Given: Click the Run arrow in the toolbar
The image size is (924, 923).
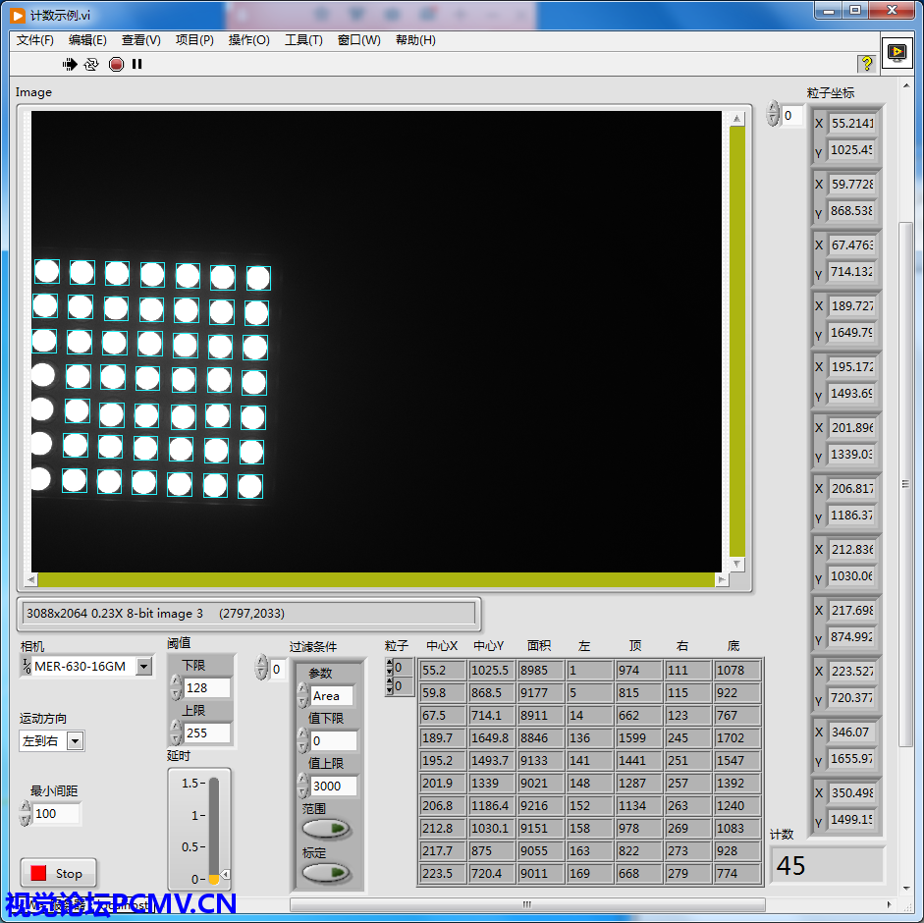Looking at the screenshot, I should click(70, 64).
